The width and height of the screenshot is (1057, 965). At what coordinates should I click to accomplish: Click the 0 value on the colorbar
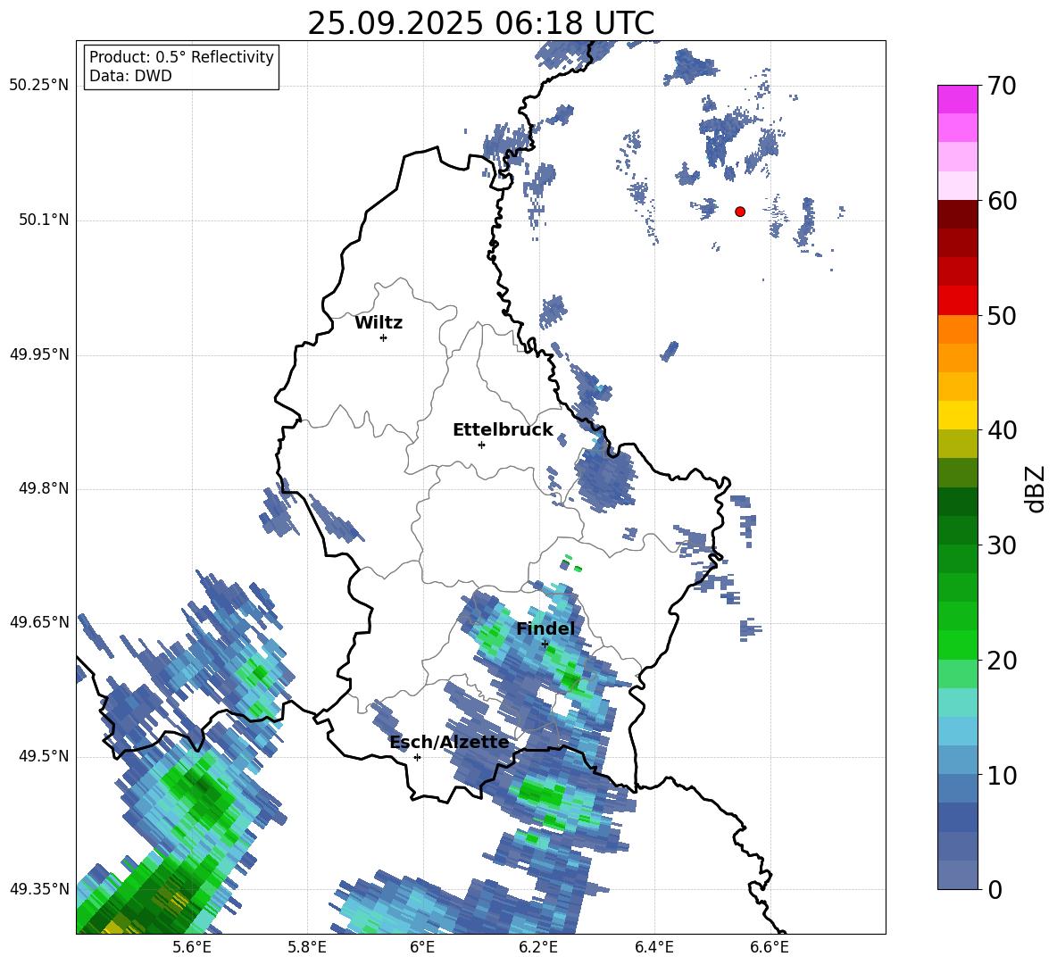coord(995,889)
